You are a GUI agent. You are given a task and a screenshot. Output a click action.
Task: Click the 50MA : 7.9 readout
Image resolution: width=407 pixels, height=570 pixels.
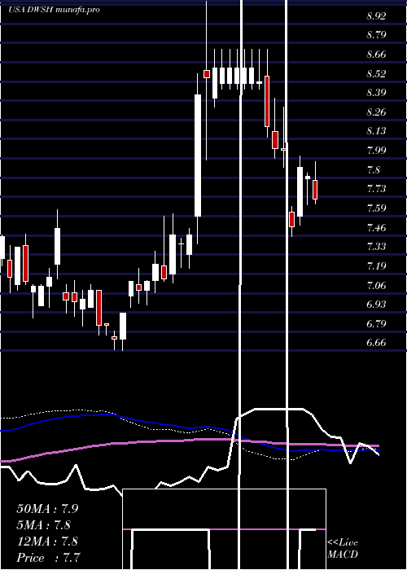47,509
